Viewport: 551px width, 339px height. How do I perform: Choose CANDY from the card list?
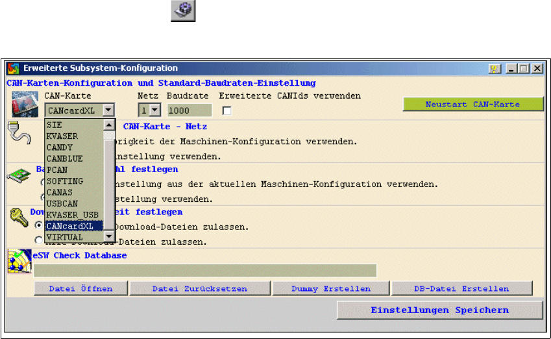tap(74, 147)
